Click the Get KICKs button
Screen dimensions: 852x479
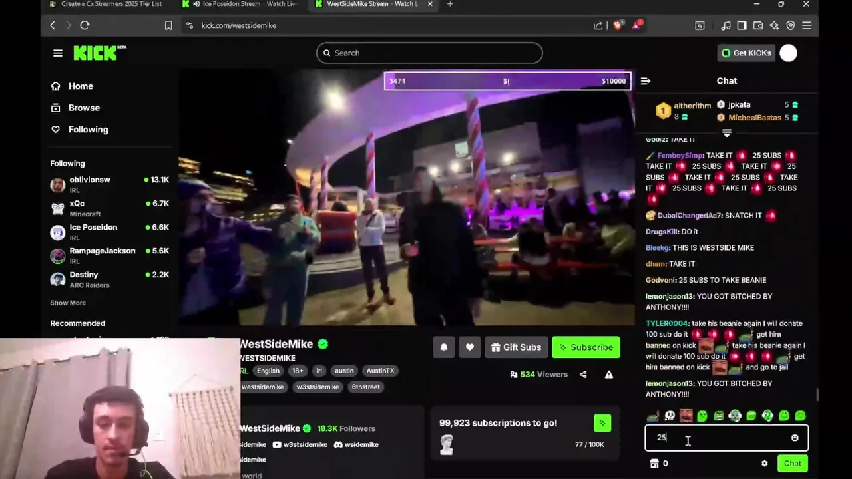coord(746,53)
